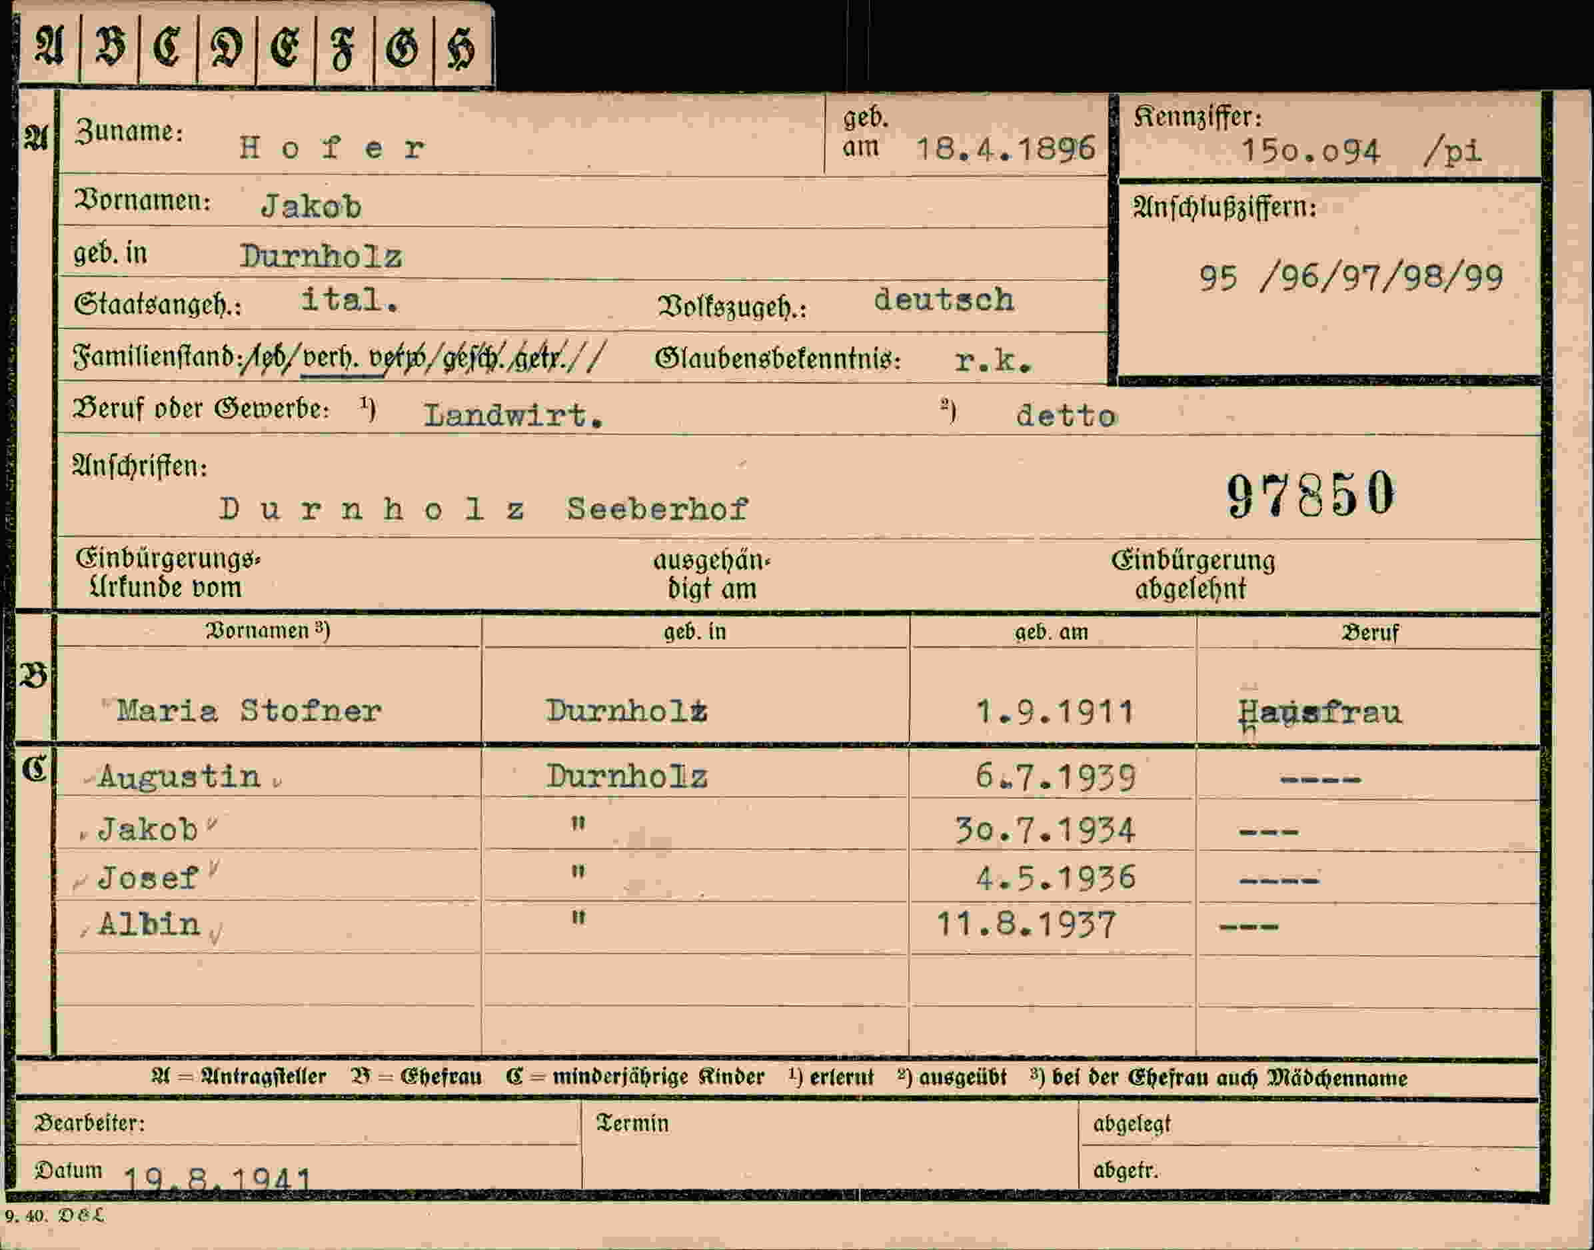This screenshot has width=1594, height=1250.
Task: Click the Datum value '19.8.1941'
Action: 217,1178
